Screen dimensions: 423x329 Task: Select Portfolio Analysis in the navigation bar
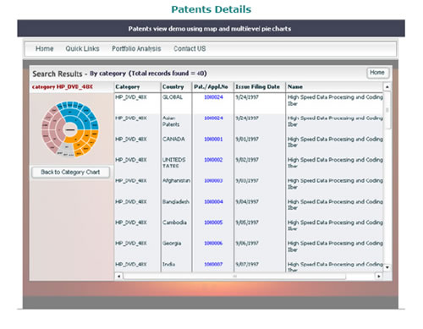pos(136,48)
